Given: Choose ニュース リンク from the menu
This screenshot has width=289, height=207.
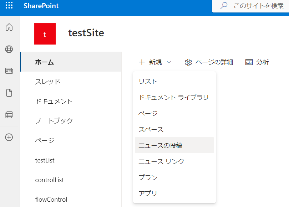Looking at the screenshot, I should click(161, 161).
